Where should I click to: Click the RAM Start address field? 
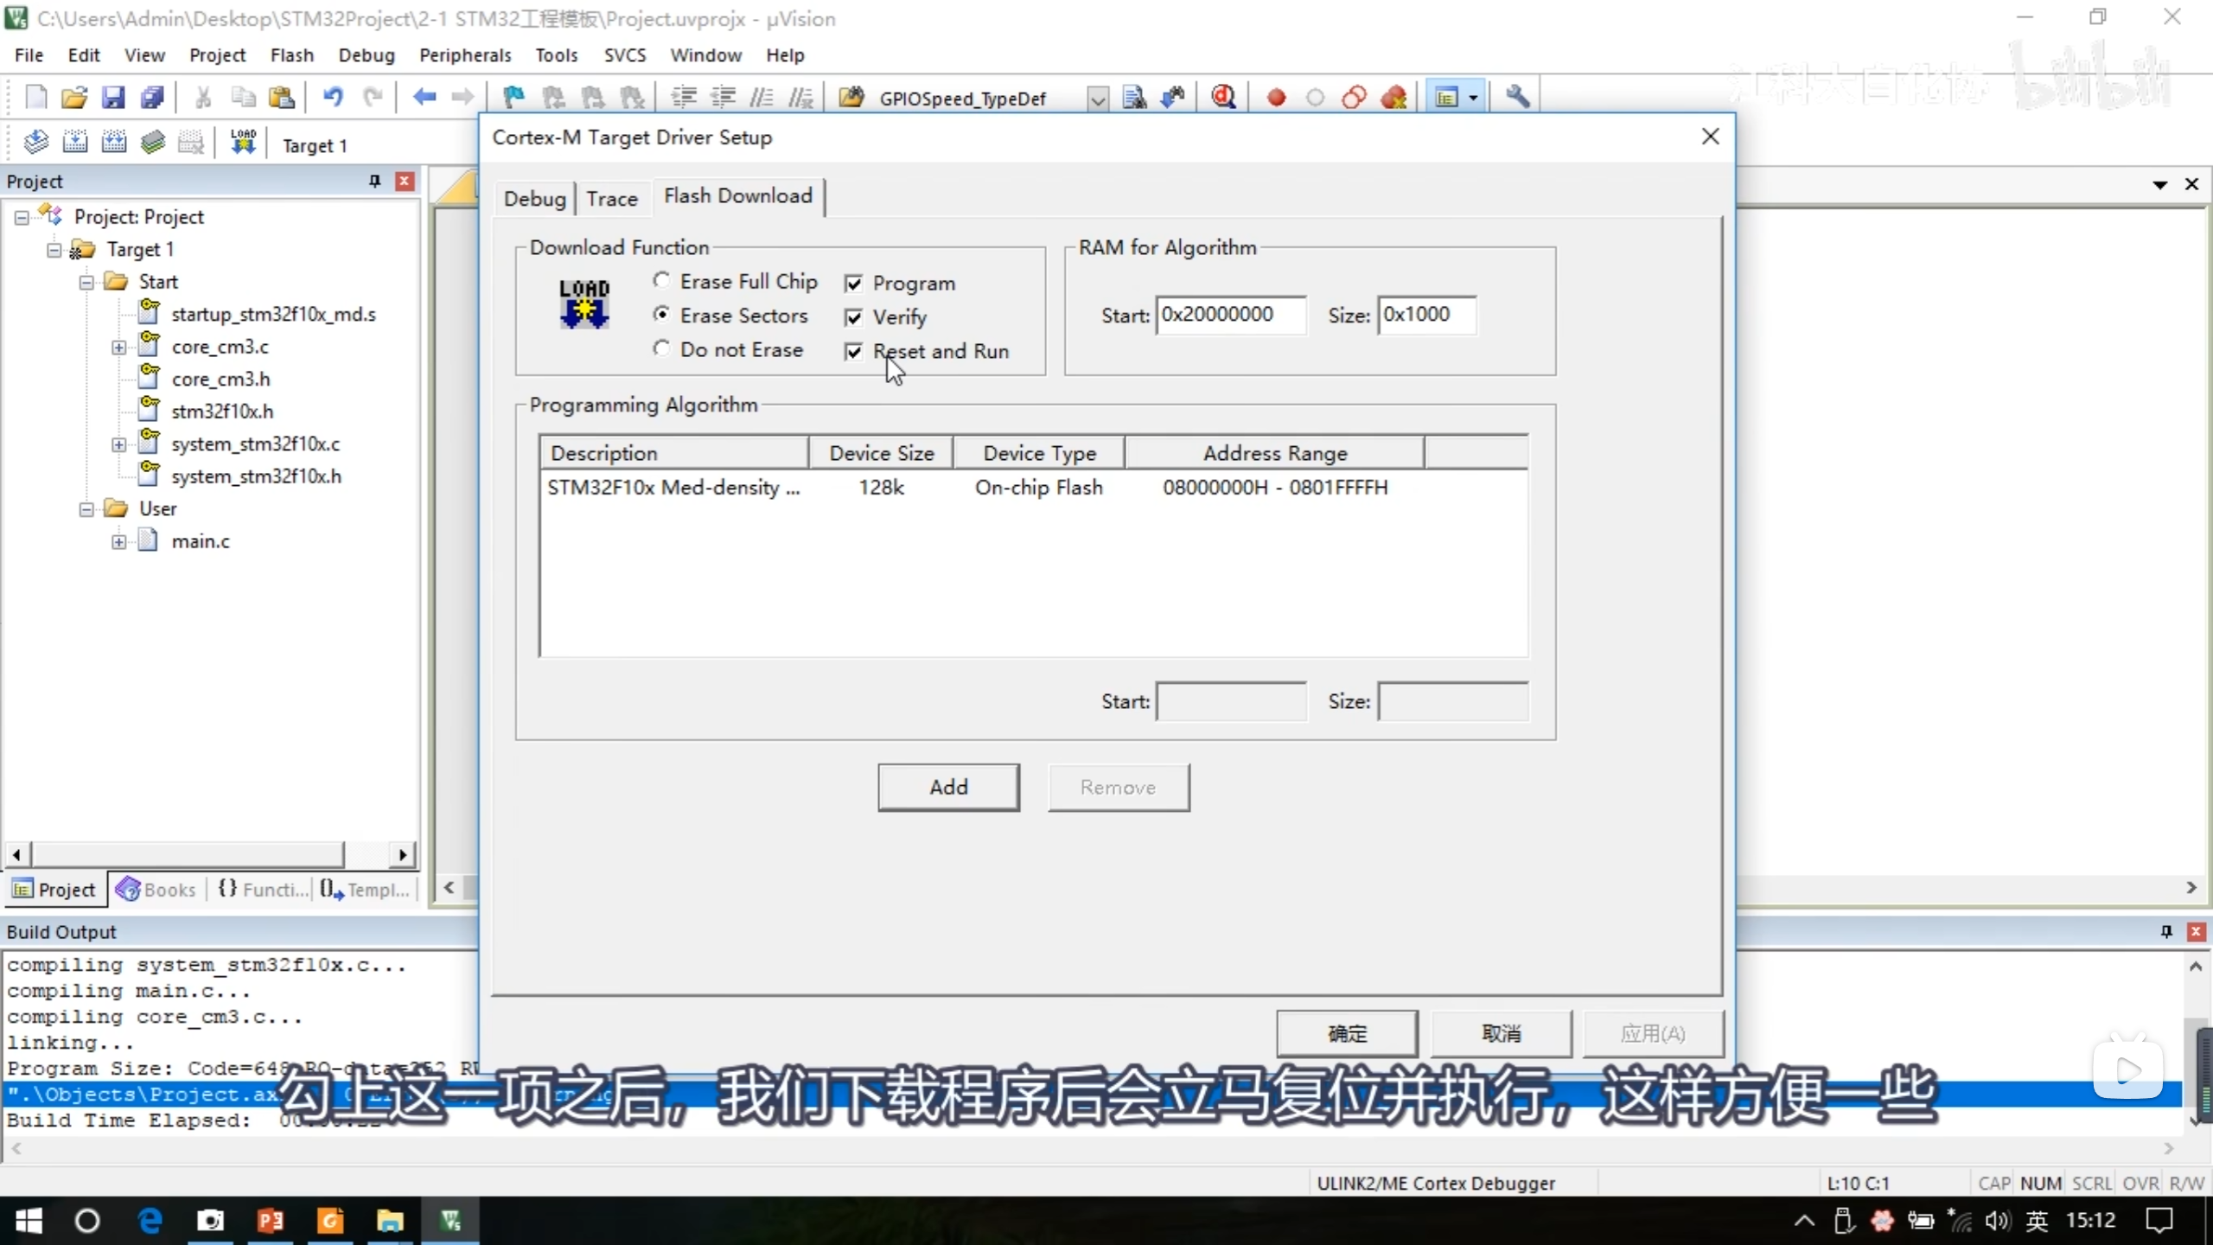tap(1230, 315)
